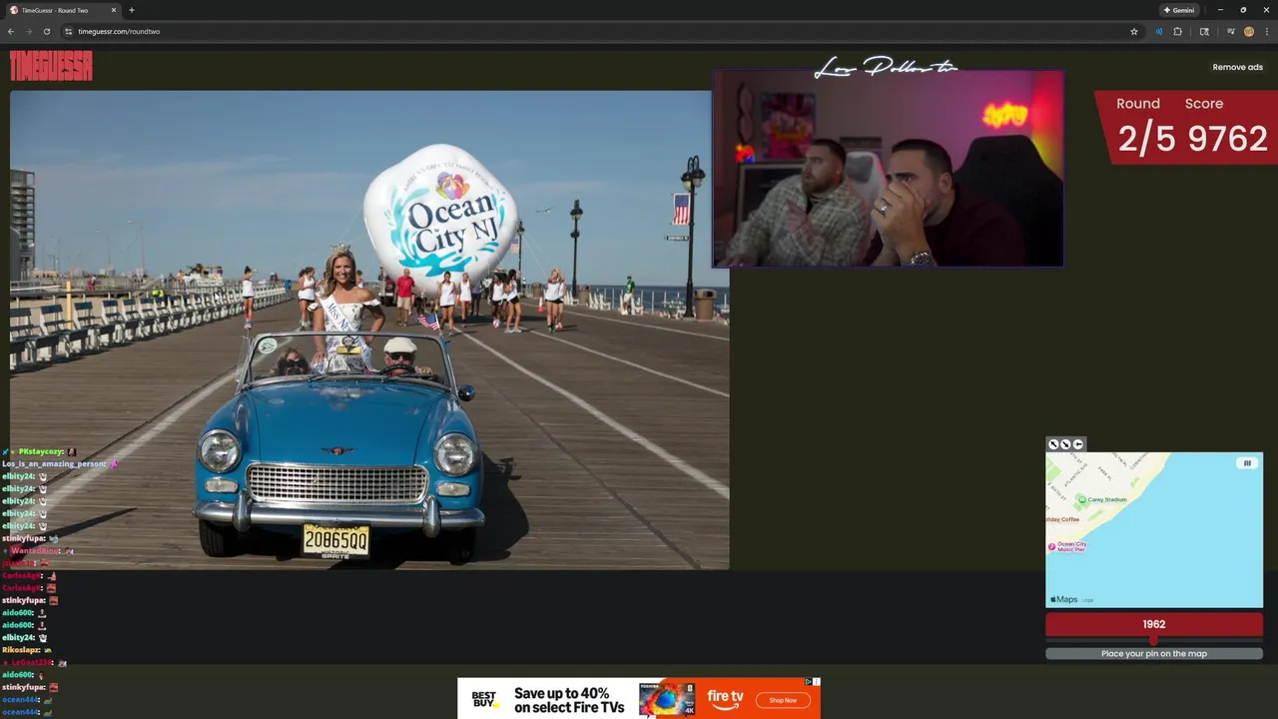1278x719 pixels.
Task: Click the 1962 year field
Action: 1154,624
